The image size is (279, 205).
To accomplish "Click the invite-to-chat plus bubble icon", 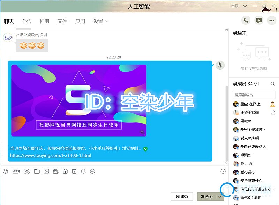I will pos(259,20).
